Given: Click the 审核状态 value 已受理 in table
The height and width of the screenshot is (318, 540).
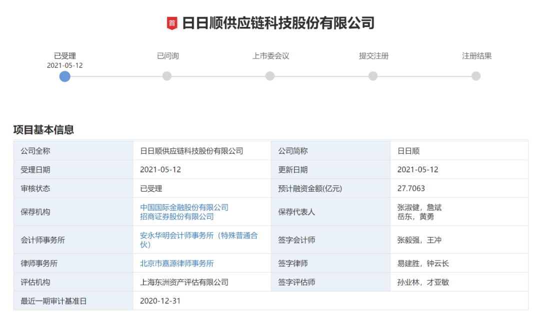Looking at the screenshot, I should coord(151,188).
